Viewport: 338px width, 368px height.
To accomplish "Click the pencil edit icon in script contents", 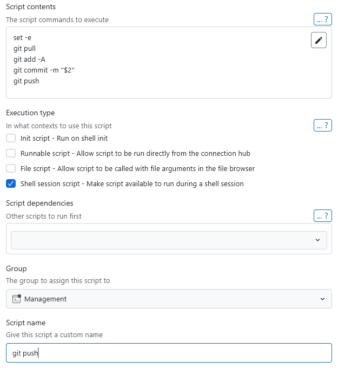I will coord(319,41).
